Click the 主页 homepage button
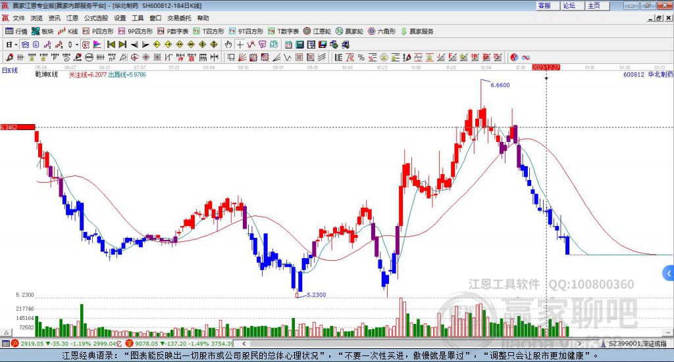 (598, 5)
